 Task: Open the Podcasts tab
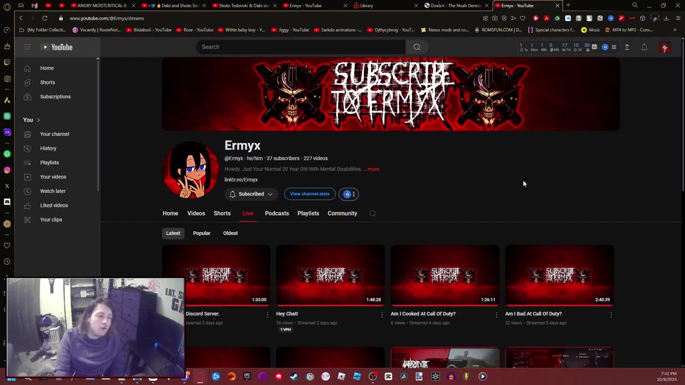[x=277, y=213]
